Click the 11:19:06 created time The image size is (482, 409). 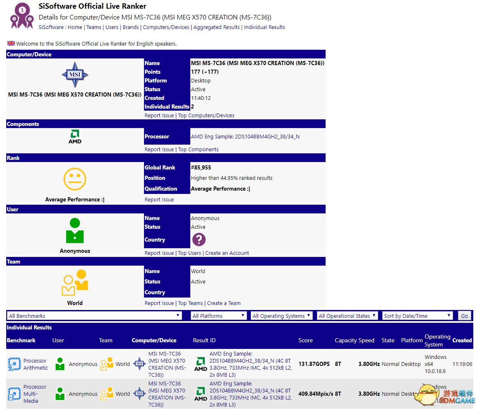[x=462, y=364]
